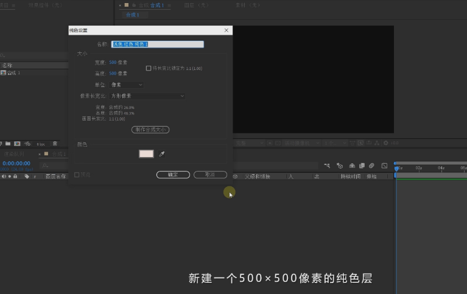Open project settings brush icon
The image size is (467, 294).
[x=27, y=144]
